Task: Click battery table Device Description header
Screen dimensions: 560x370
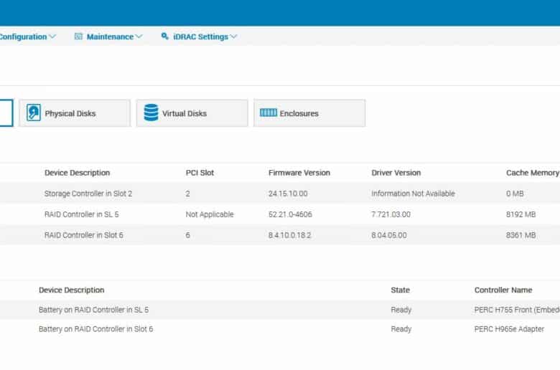Action: 71,290
